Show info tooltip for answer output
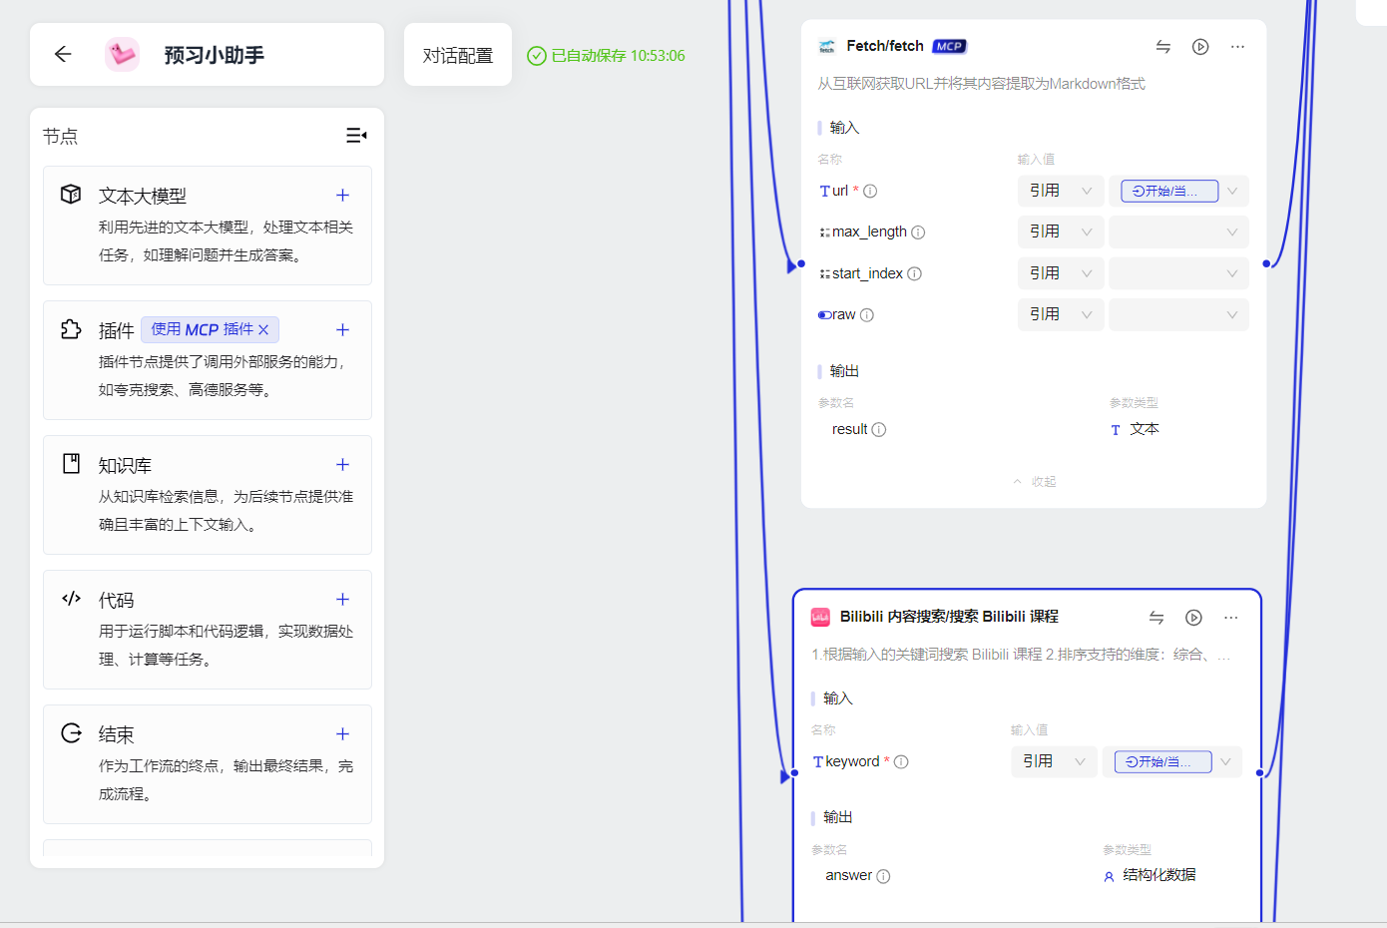The height and width of the screenshot is (928, 1387). [x=883, y=877]
